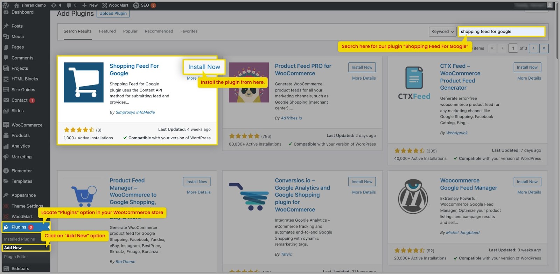Click Conversios.io plugin cart thumbnail
Image resolution: width=560 pixels, height=274 pixels.
pyautogui.click(x=249, y=197)
